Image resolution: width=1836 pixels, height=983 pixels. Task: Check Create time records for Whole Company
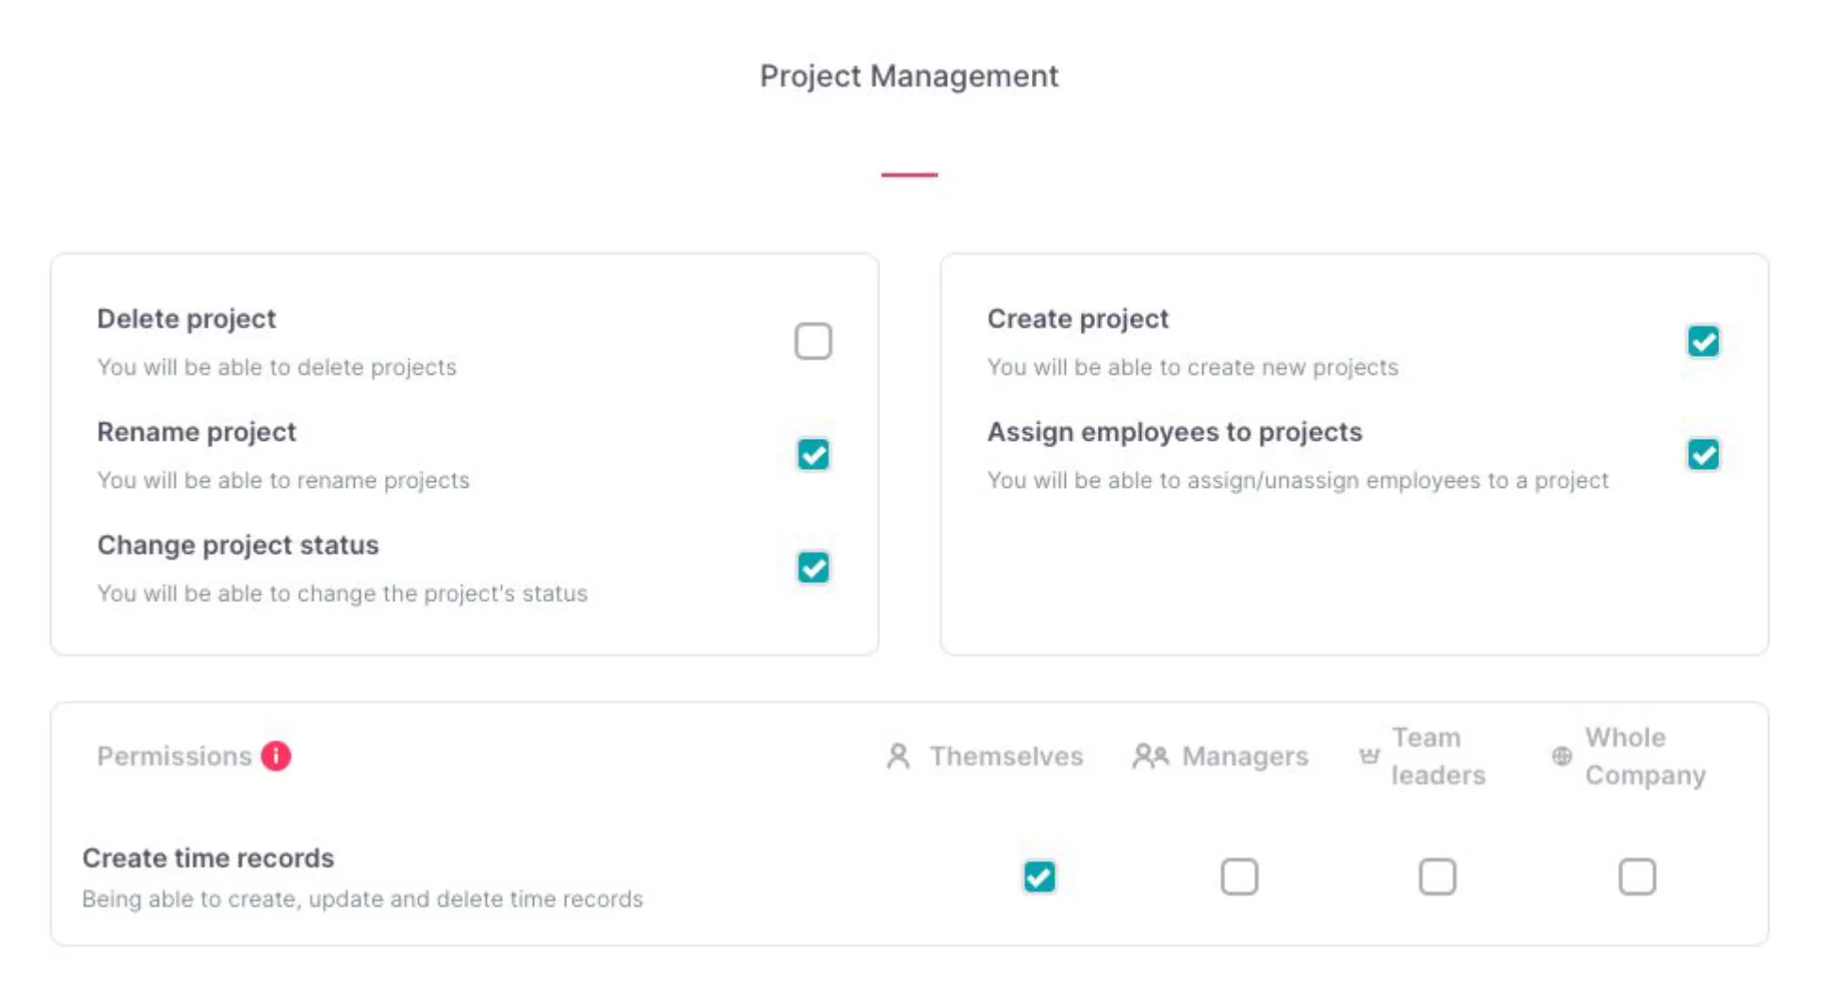point(1636,877)
